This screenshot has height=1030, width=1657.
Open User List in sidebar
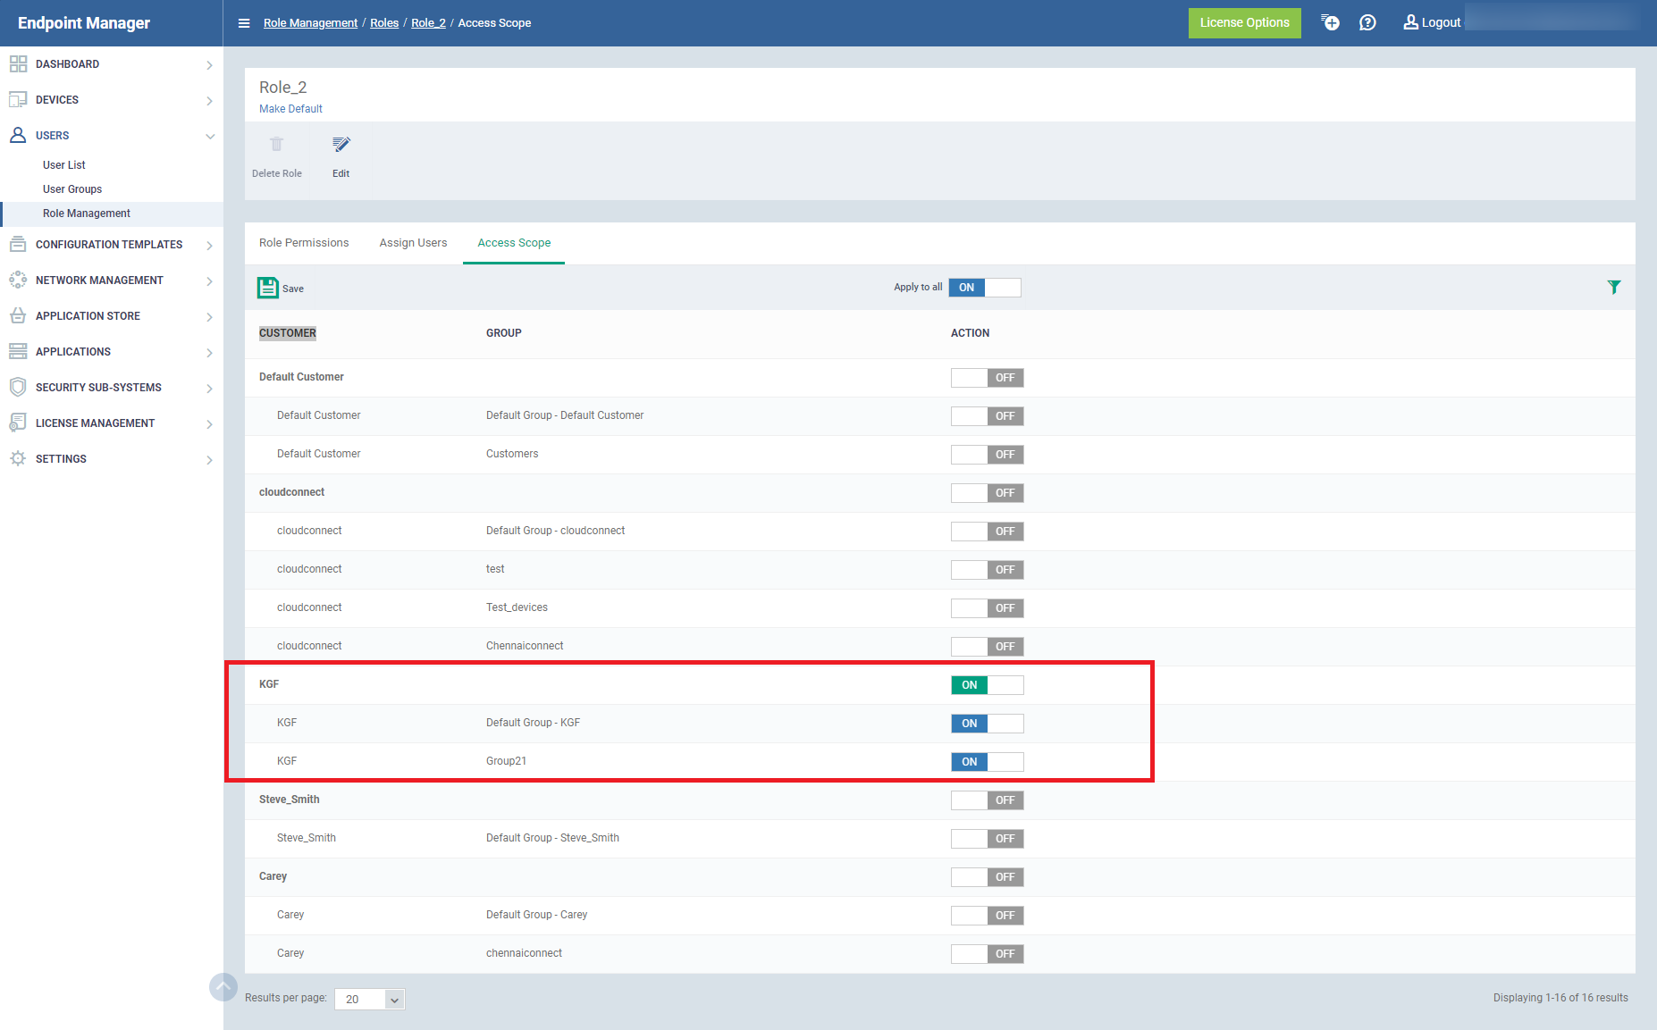point(64,165)
